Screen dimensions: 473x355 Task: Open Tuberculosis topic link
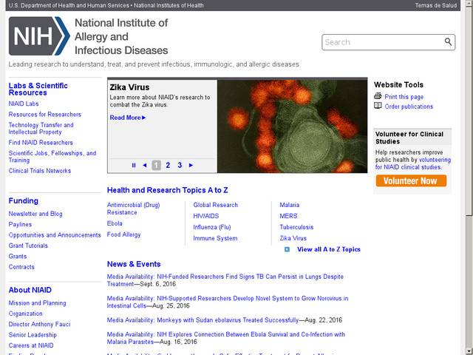click(x=296, y=227)
